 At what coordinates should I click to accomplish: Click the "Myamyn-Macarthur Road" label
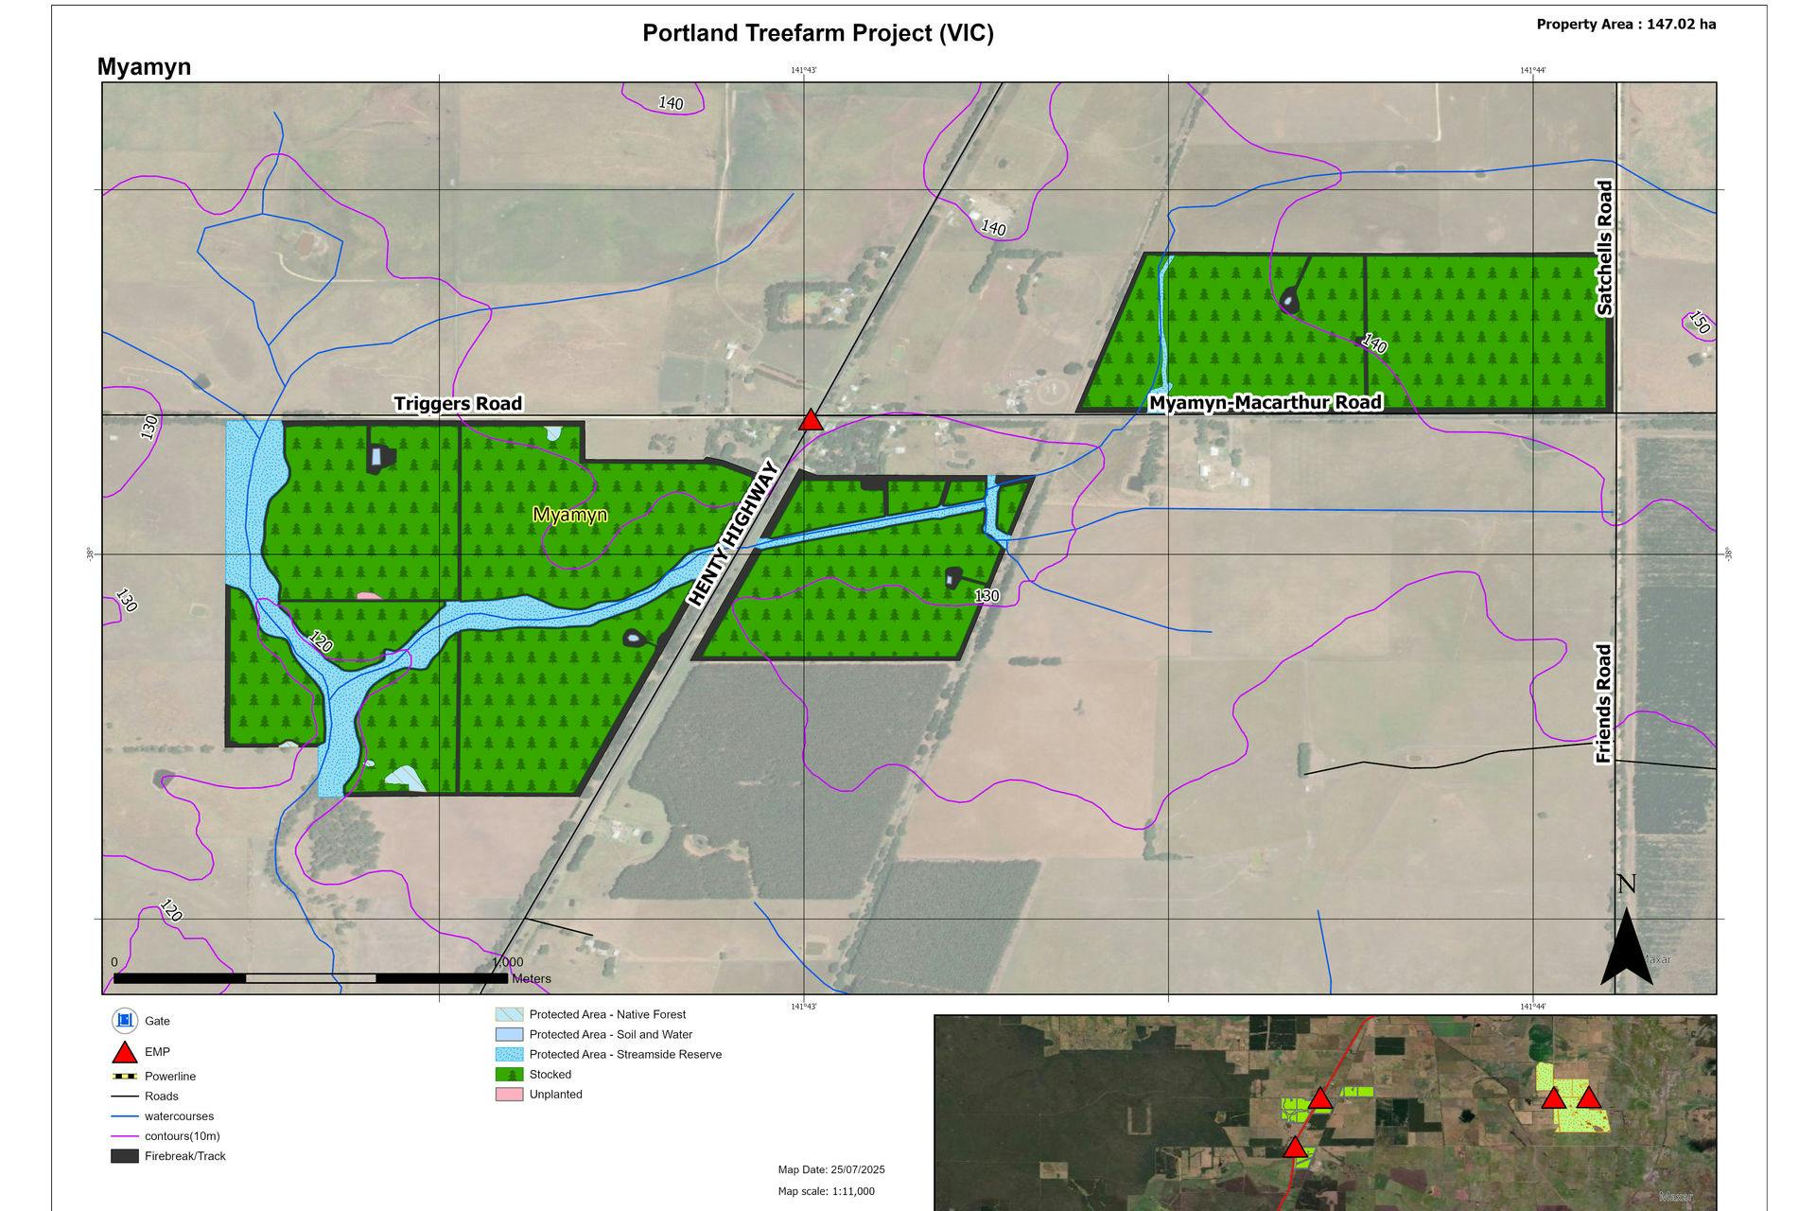pyautogui.click(x=1266, y=402)
